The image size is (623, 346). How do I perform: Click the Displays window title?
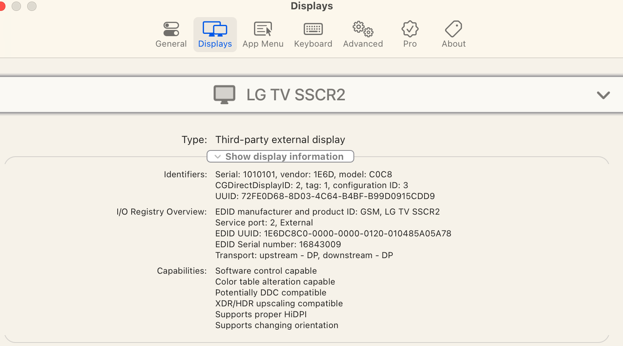click(311, 6)
